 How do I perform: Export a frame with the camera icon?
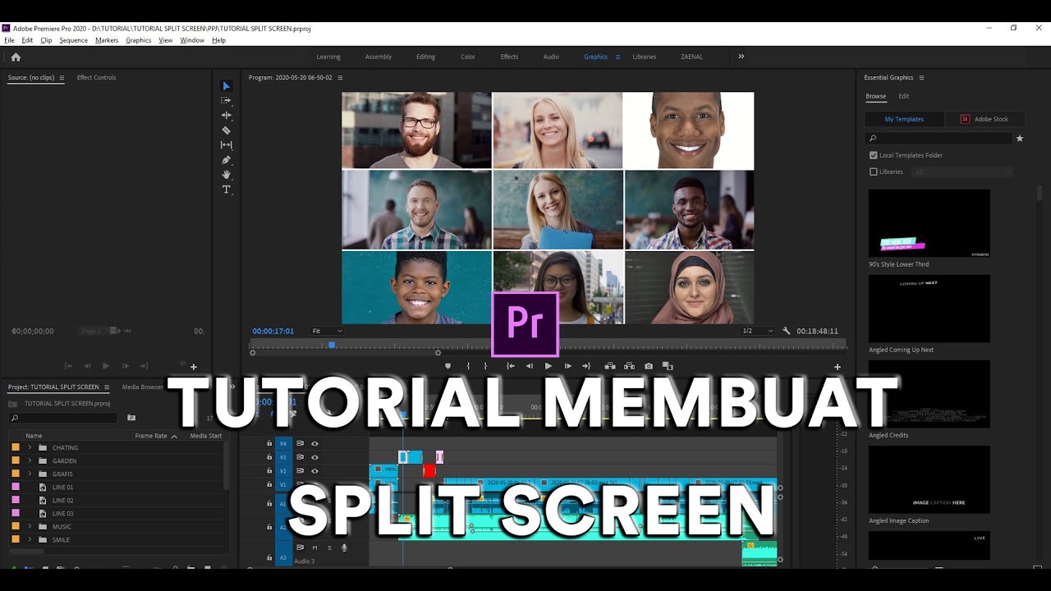point(649,366)
